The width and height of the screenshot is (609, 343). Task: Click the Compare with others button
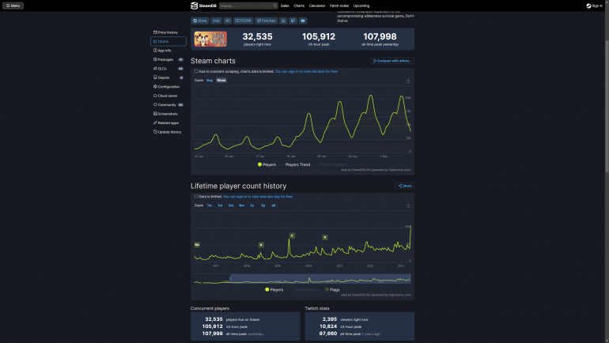392,61
